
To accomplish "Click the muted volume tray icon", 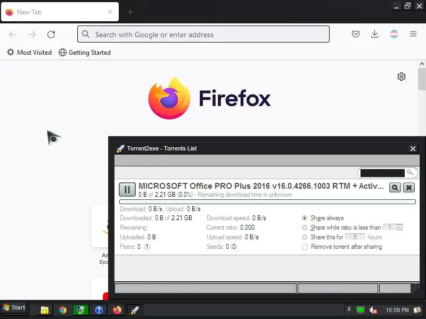I will [373, 310].
